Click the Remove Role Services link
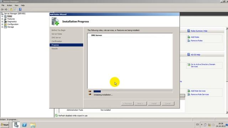 point(200,94)
